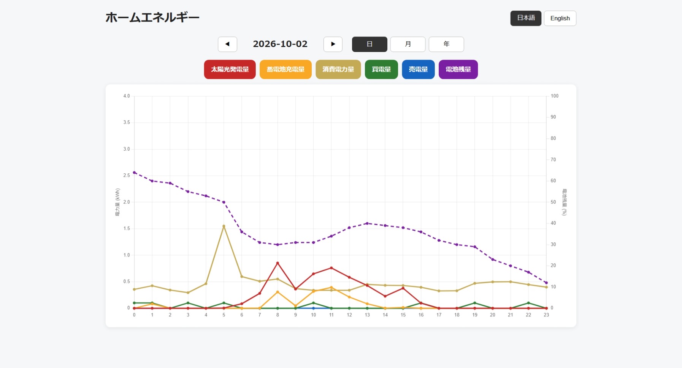This screenshot has height=368, width=682.
Task: Click the ホームエネルギー title
Action: coord(152,17)
